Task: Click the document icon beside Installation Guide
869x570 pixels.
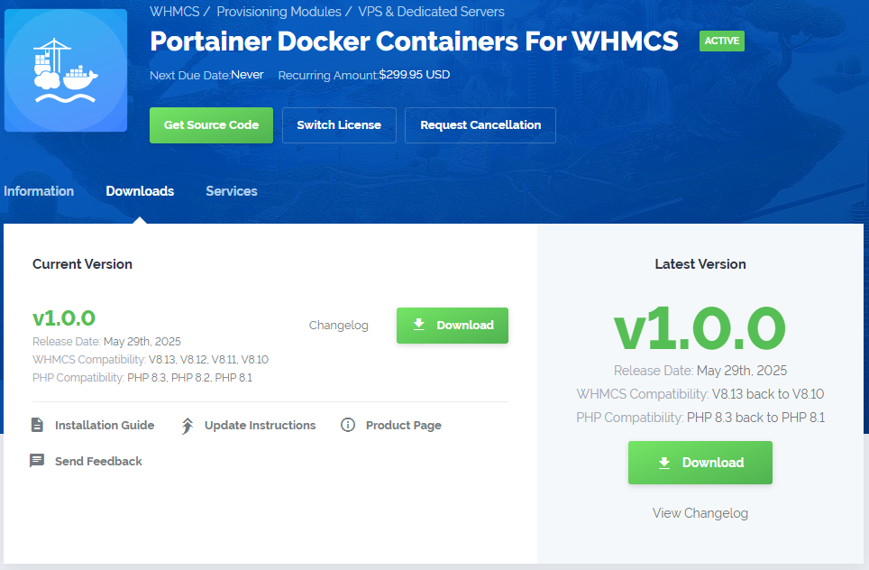Action: click(37, 426)
